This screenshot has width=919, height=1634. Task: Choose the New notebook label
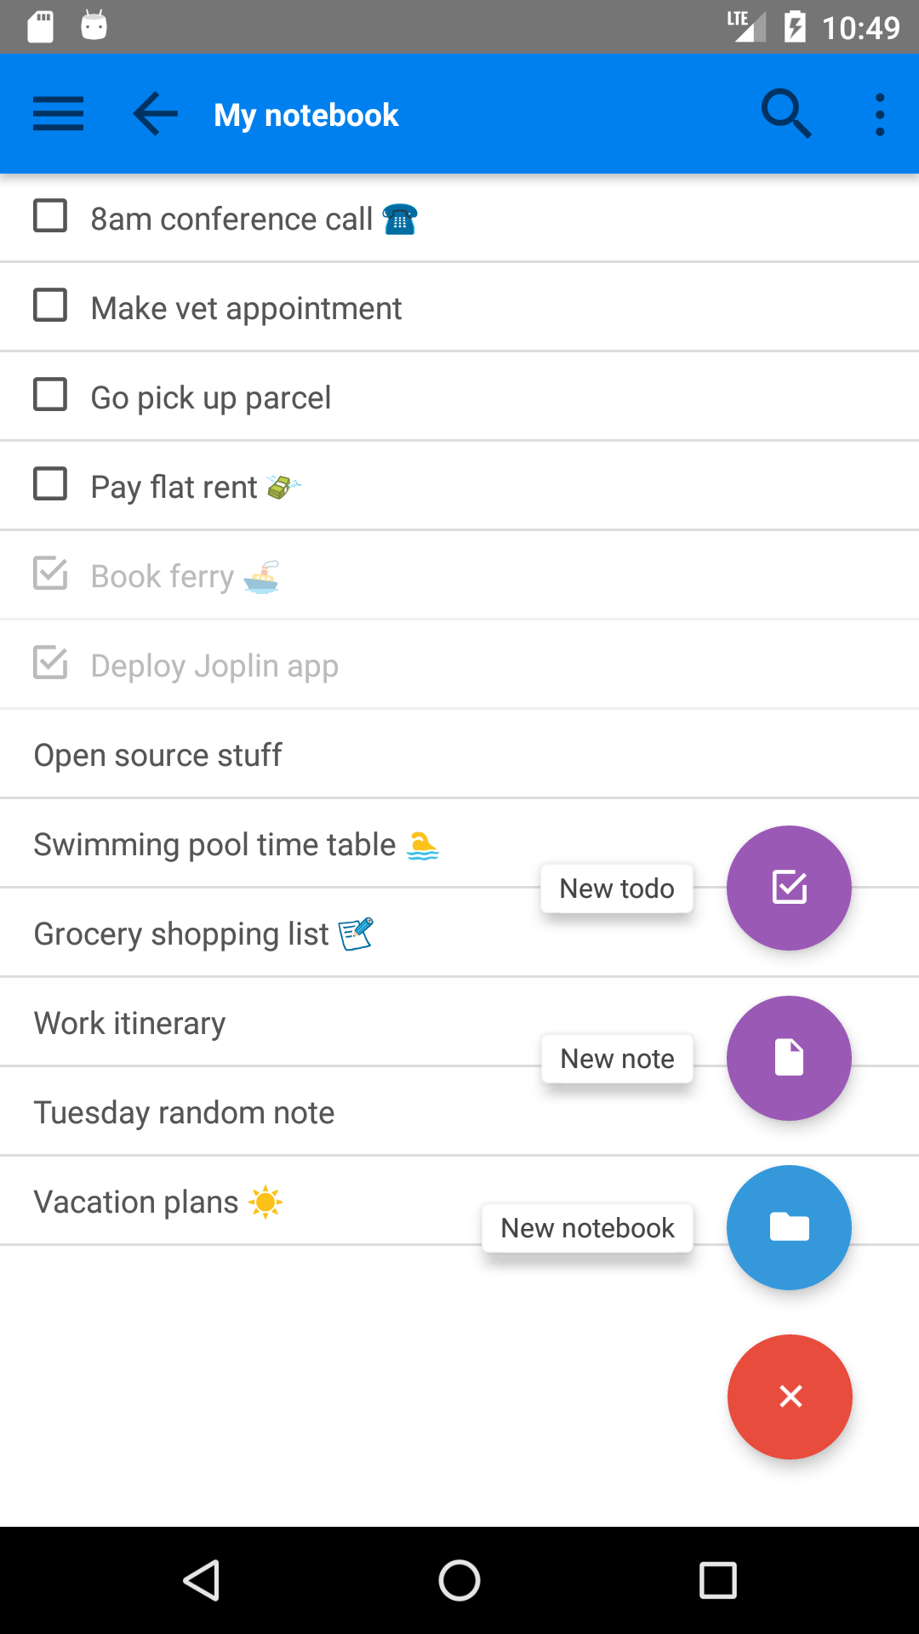click(587, 1228)
